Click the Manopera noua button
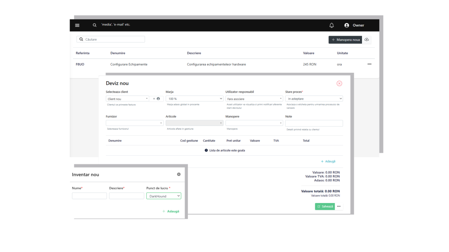Image resolution: width=449 pixels, height=252 pixels. pos(345,40)
